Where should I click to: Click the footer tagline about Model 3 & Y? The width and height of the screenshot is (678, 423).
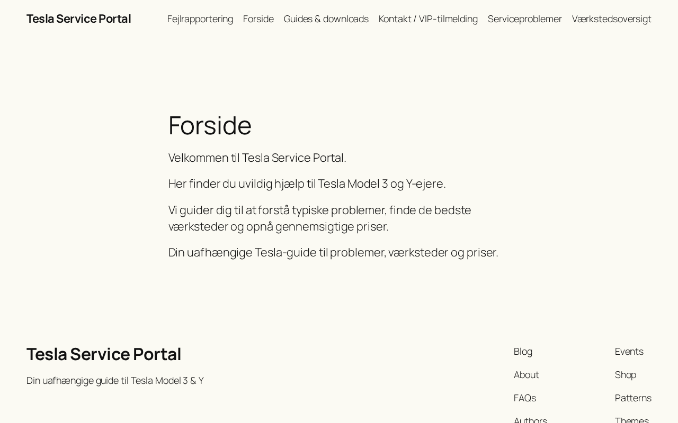115,381
